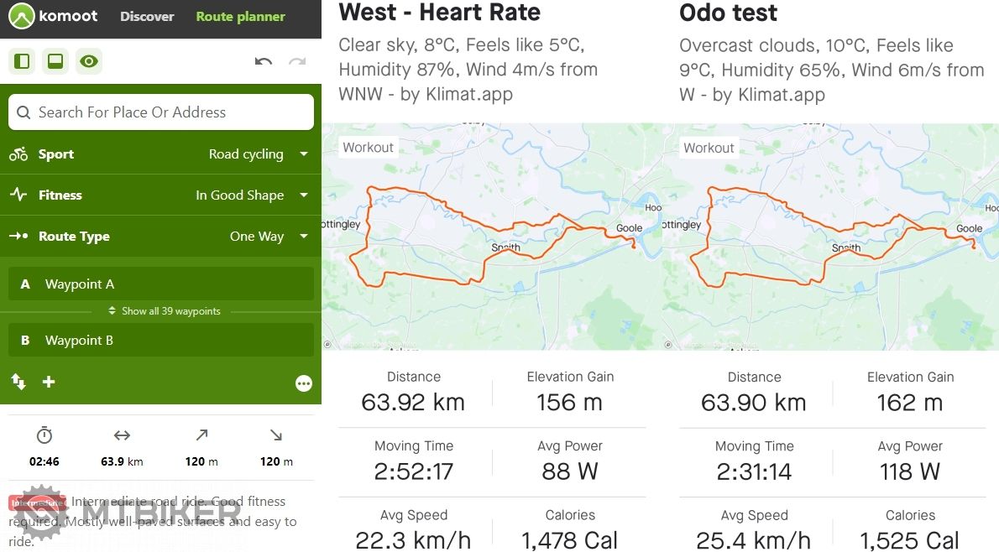Image resolution: width=999 pixels, height=552 pixels.
Task: Open the Discover tab
Action: pos(147,16)
